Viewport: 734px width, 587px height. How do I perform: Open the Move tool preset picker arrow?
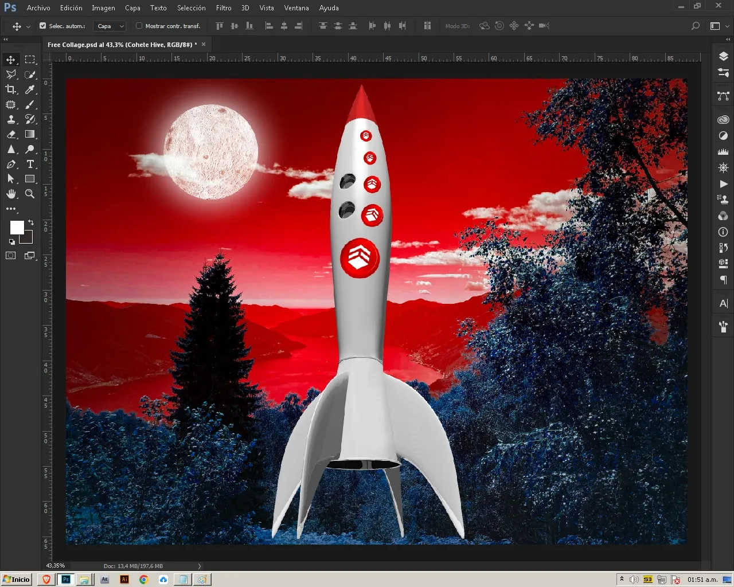point(28,26)
